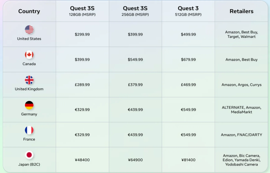Select the Quest 3 512GB column header
This screenshot has height=173, width=270.
click(x=188, y=11)
